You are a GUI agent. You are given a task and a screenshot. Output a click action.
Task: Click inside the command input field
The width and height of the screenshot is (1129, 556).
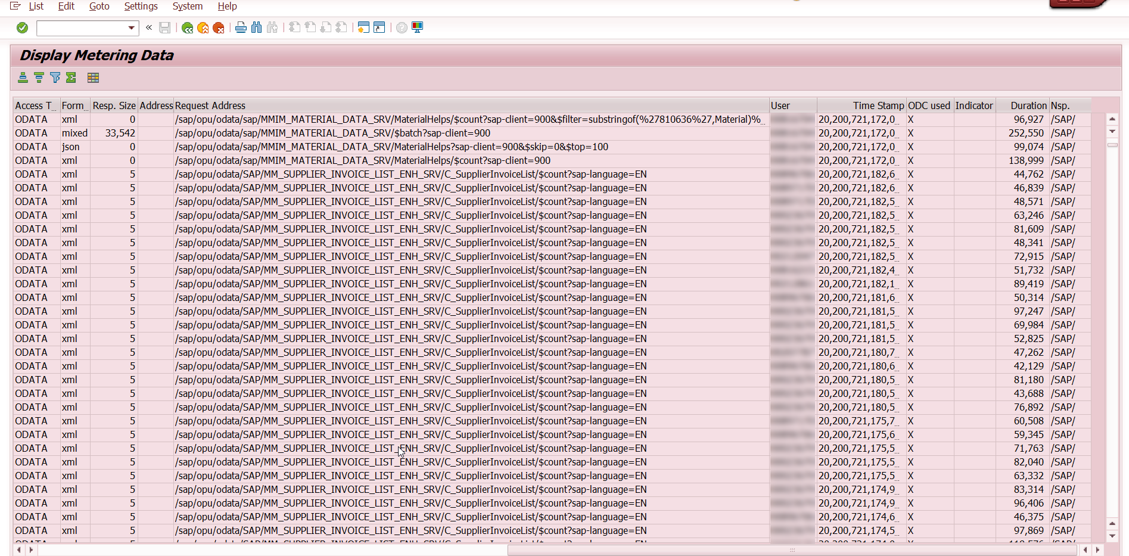click(81, 28)
